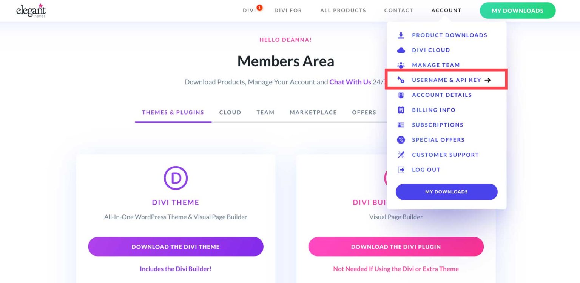Viewport: 580px width, 283px height.
Task: Click the green My Downloads button
Action: (517, 11)
